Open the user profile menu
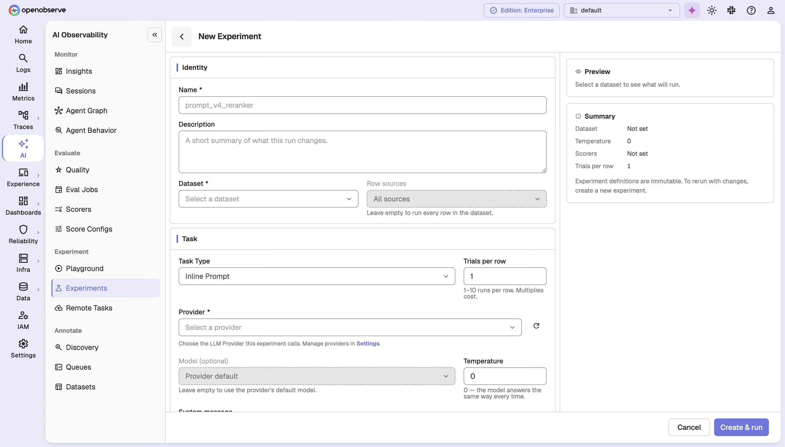 pyautogui.click(x=770, y=10)
